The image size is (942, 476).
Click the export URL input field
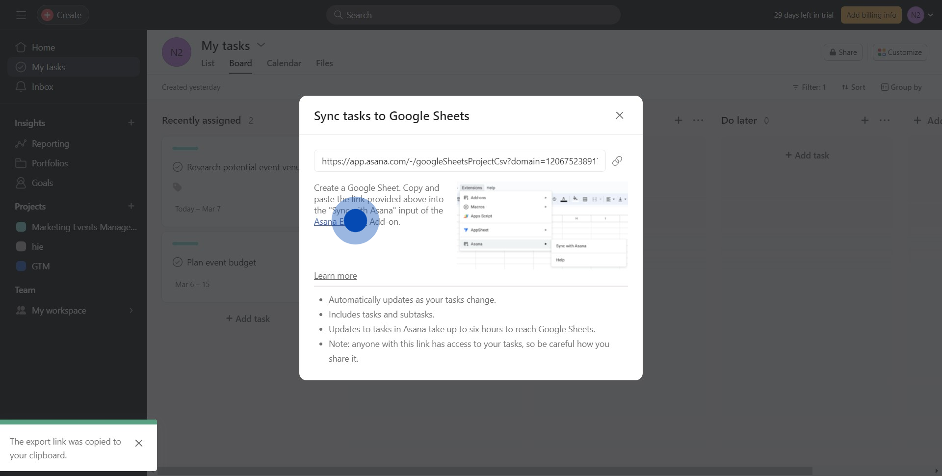tap(460, 161)
